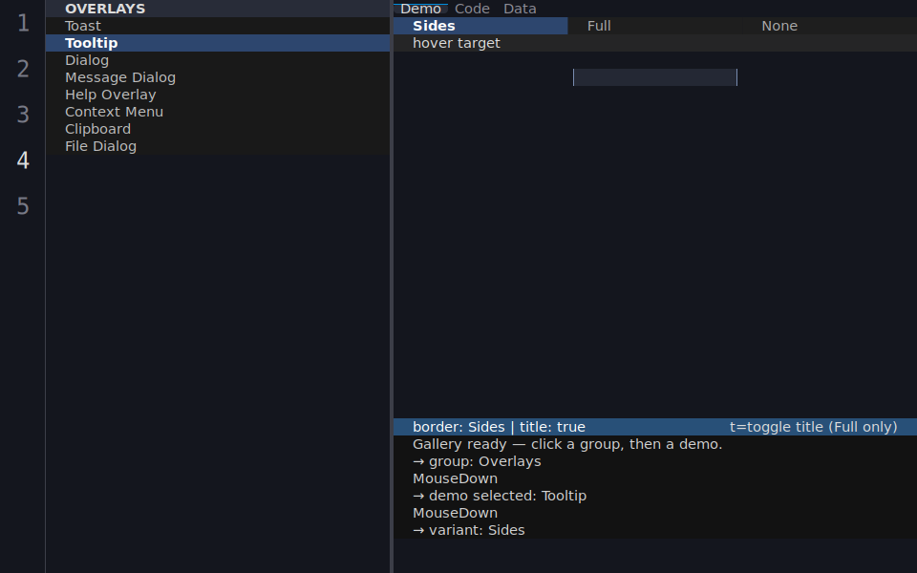
Task: Open the Help Overlay demo
Action: pos(218,95)
